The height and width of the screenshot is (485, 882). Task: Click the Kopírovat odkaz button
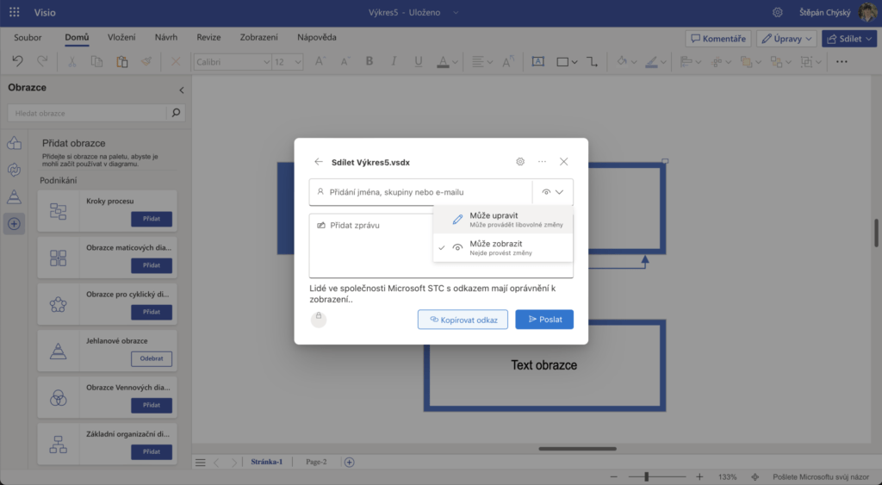click(x=463, y=319)
